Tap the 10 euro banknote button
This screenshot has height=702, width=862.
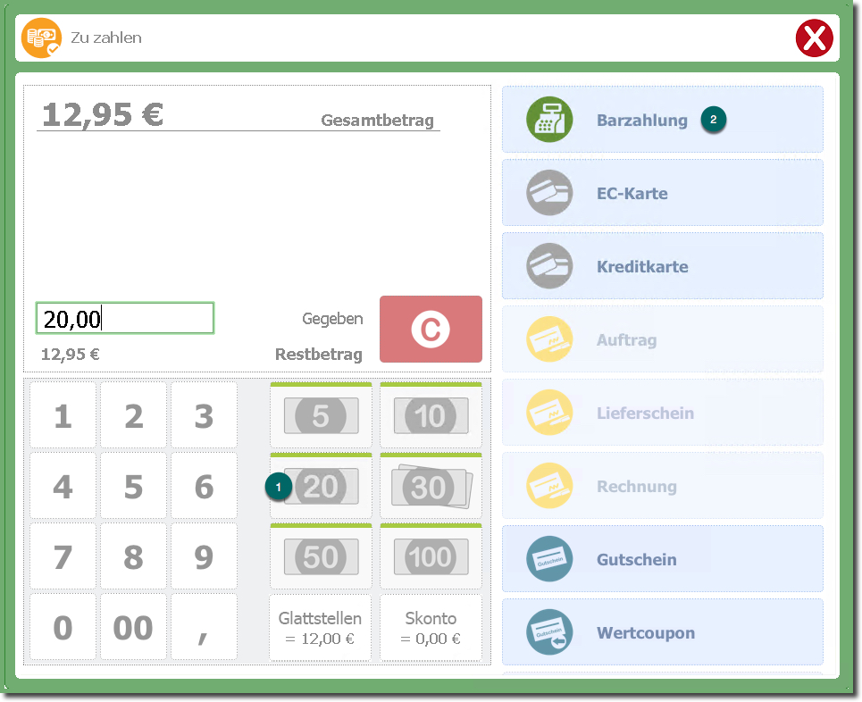click(x=431, y=416)
